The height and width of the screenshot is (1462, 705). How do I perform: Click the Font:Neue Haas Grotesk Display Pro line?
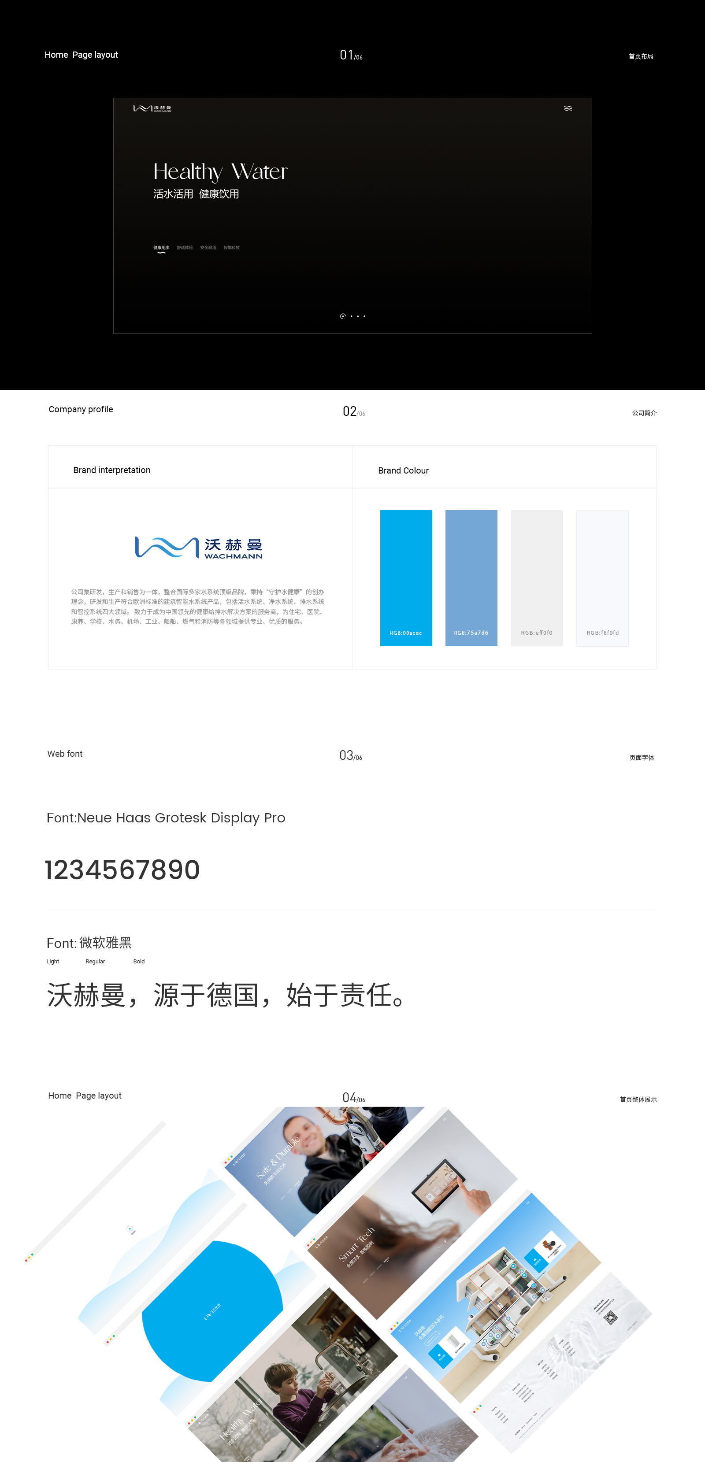166,818
